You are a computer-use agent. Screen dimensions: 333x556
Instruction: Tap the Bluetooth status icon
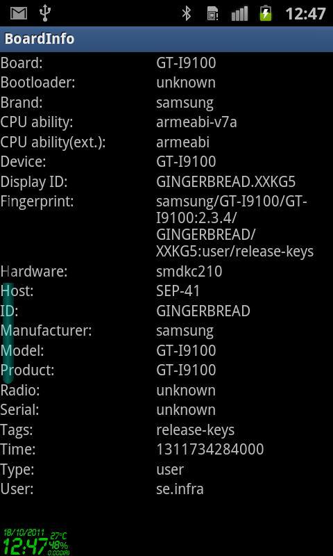click(x=187, y=14)
